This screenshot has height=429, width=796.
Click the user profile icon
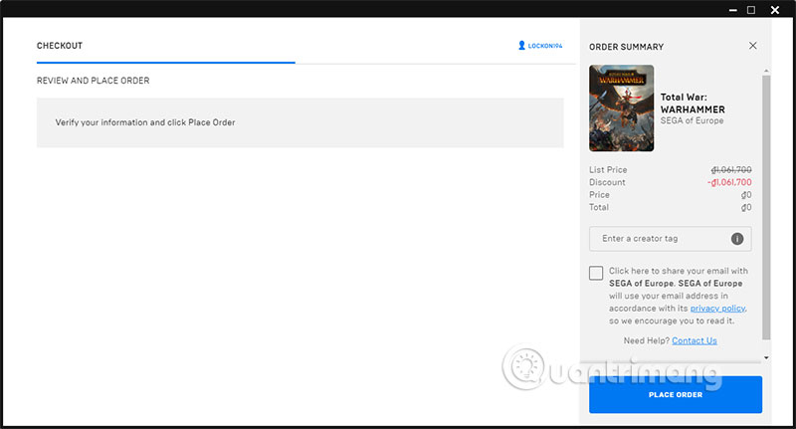pos(521,46)
